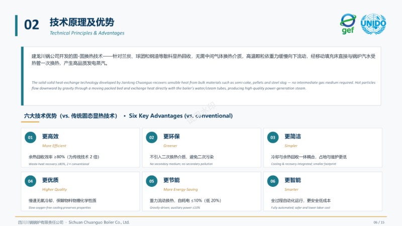Click the 04 badge beside 更优质
The height and width of the screenshot is (226, 402).
pyautogui.click(x=31, y=181)
